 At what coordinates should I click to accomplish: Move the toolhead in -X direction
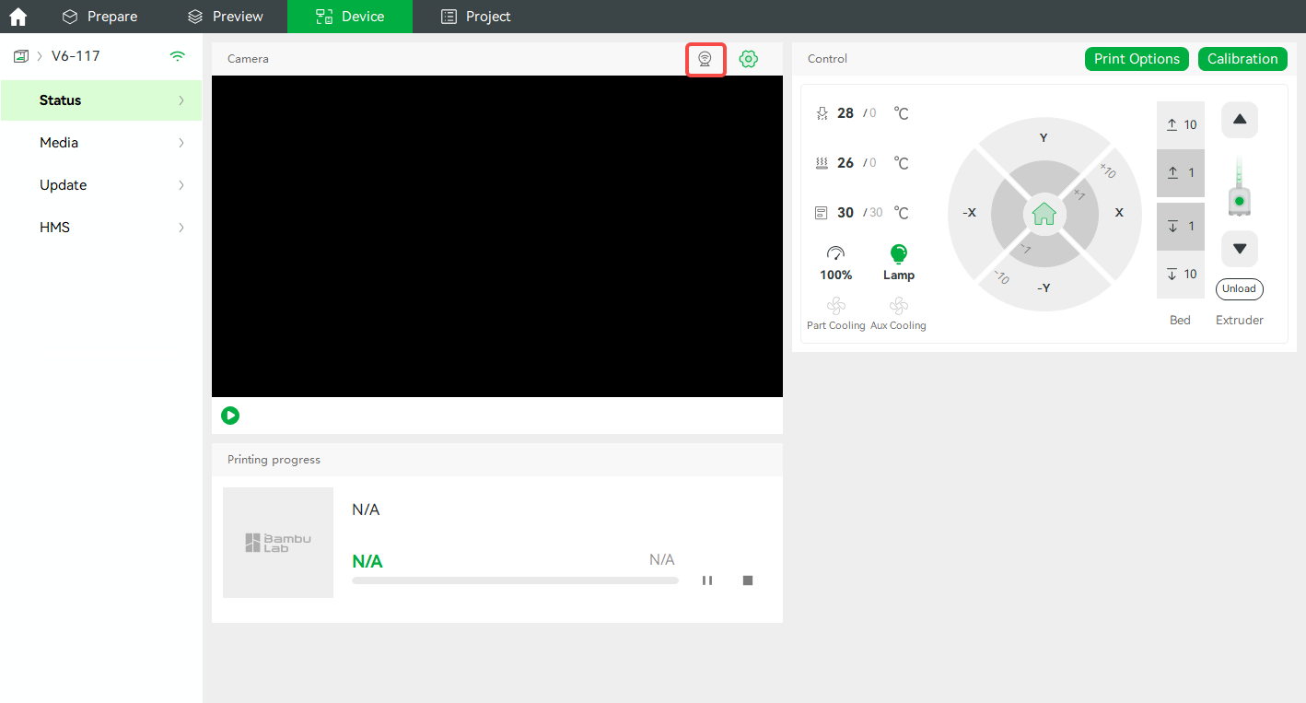click(969, 213)
